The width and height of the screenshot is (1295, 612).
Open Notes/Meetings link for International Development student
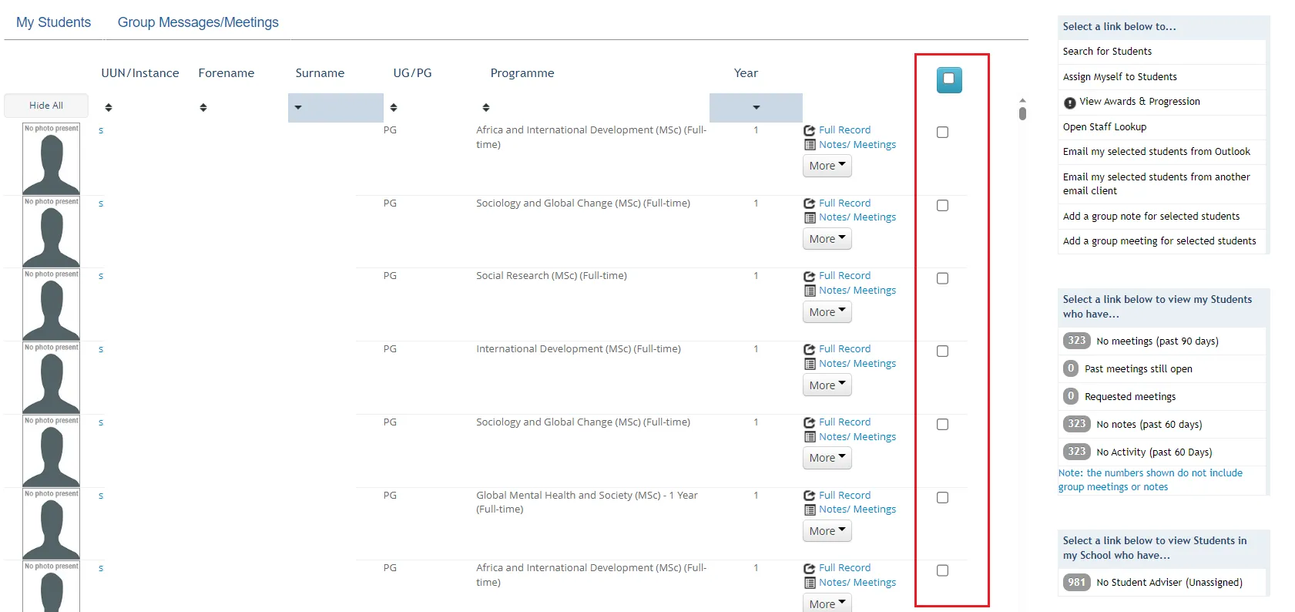coord(857,364)
